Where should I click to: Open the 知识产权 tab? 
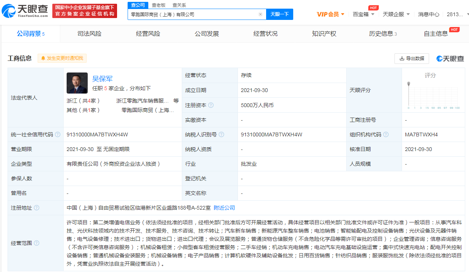324,34
